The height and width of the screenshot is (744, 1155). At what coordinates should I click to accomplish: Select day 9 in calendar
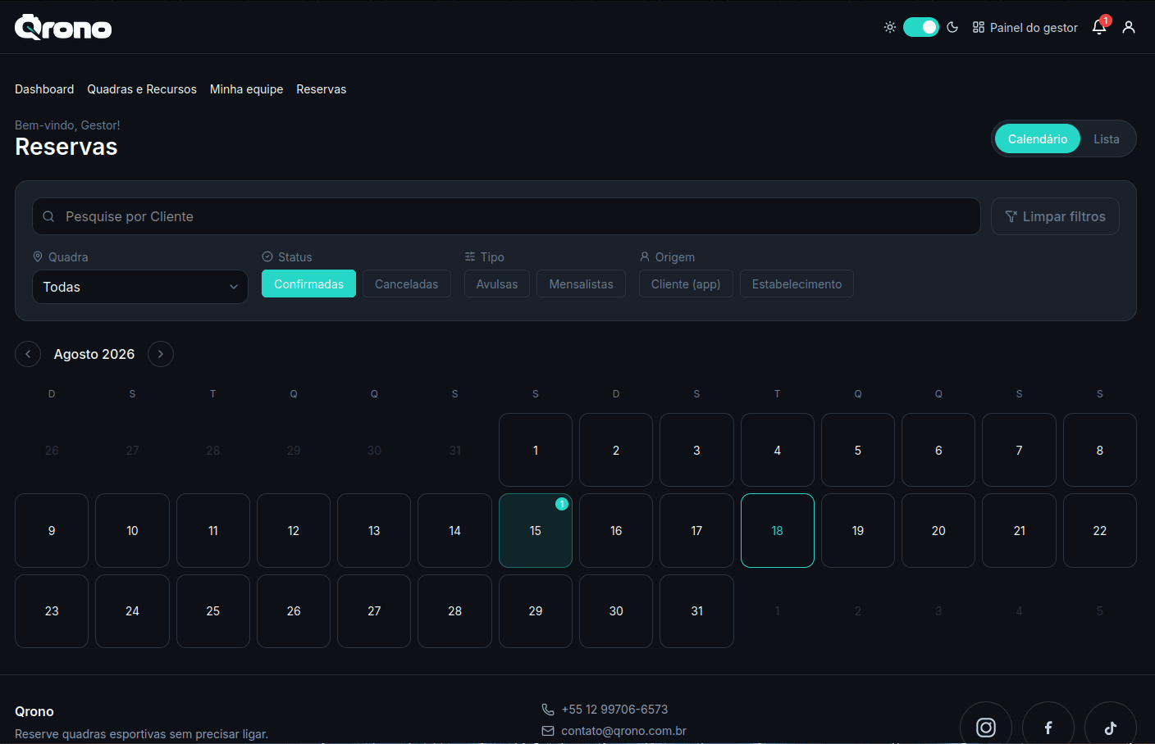coord(52,530)
